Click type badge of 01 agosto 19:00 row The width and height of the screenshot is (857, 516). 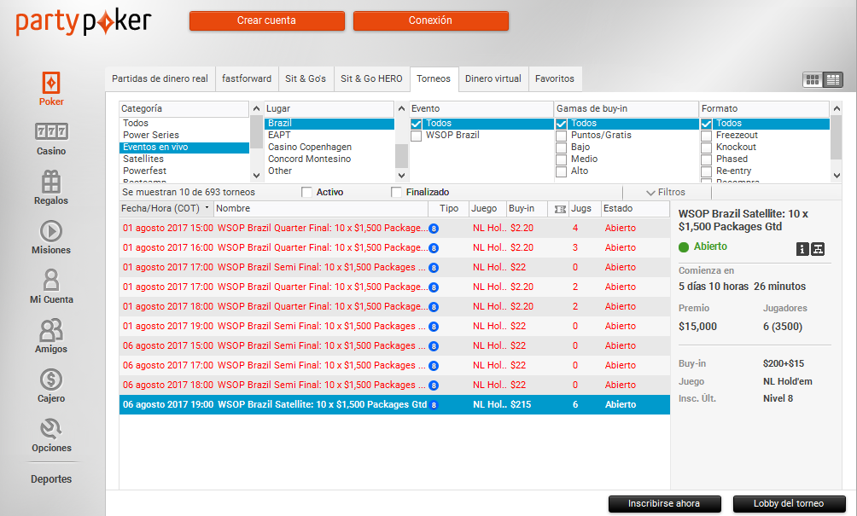tap(434, 327)
